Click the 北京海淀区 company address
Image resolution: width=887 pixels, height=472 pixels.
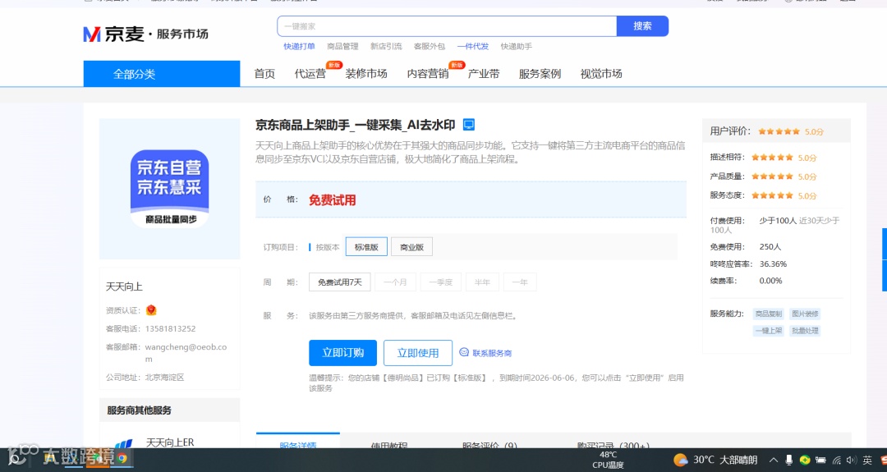[164, 377]
